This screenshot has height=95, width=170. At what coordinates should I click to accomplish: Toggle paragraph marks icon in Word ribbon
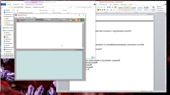tap(116, 7)
